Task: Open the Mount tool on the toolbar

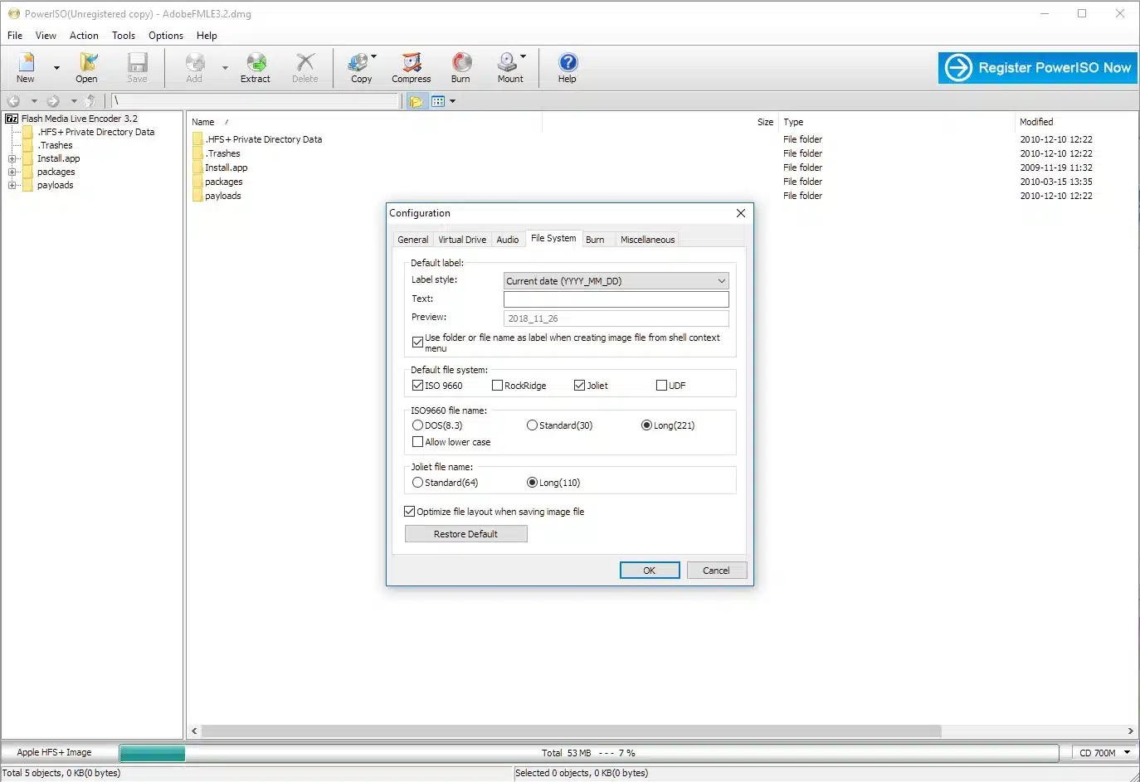Action: click(x=509, y=67)
